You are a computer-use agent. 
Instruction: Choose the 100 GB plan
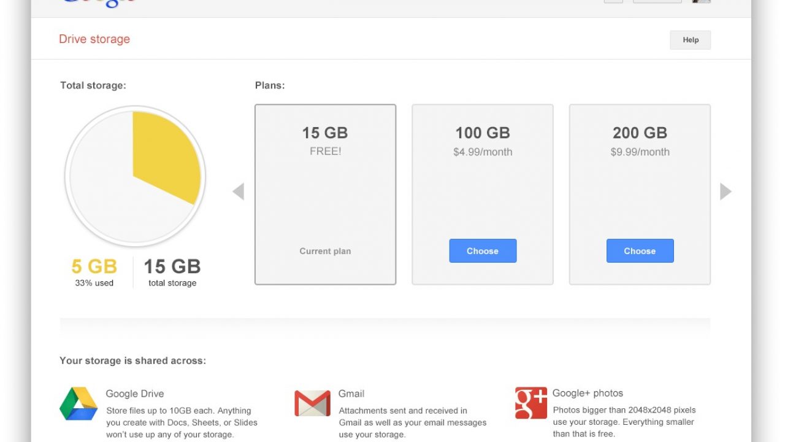pyautogui.click(x=483, y=251)
